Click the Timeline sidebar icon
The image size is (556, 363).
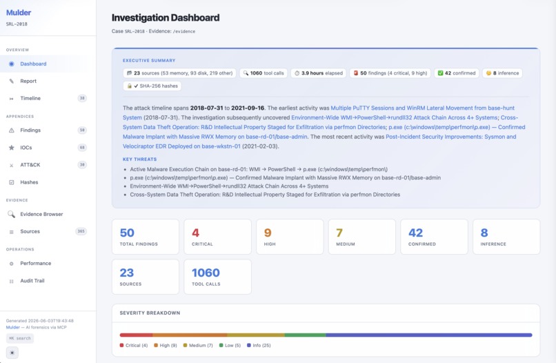[11, 99]
